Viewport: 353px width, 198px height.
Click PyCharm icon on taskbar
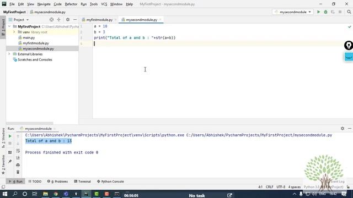[x=86, y=194]
